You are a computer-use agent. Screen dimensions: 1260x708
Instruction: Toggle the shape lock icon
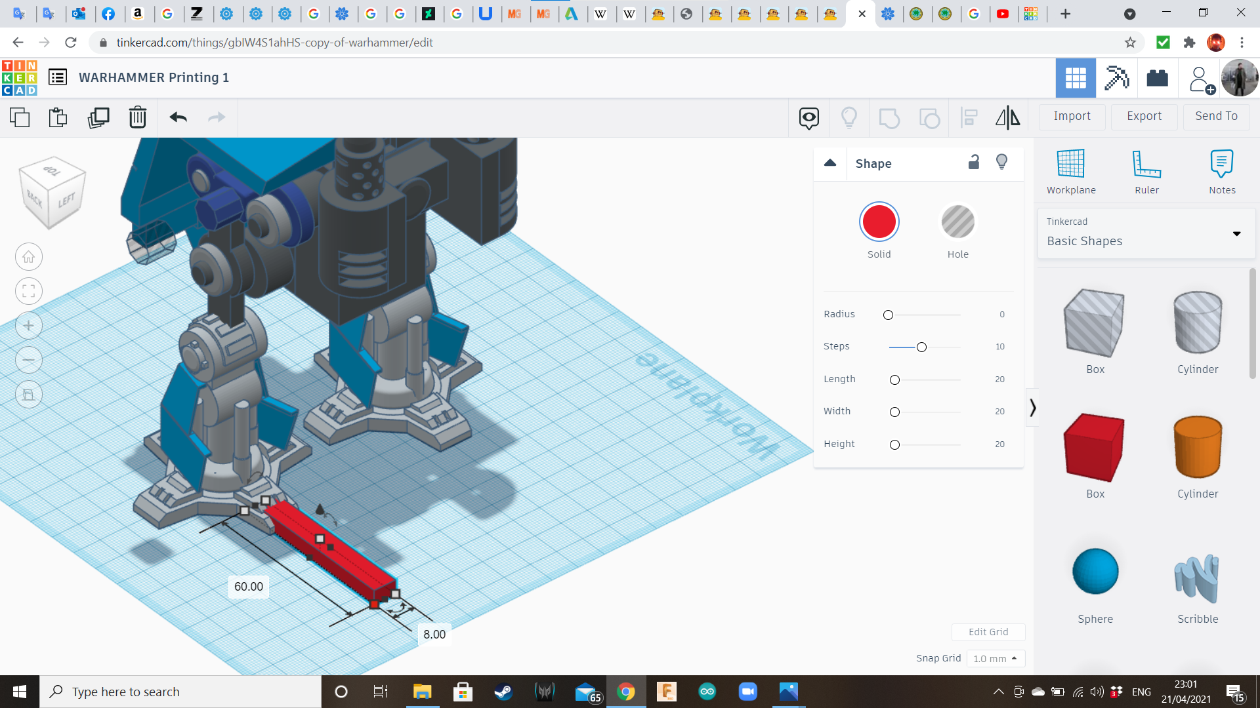coord(974,163)
